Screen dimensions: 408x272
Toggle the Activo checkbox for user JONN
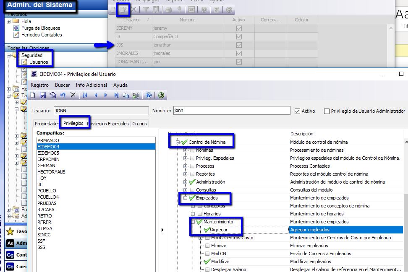pyautogui.click(x=298, y=111)
